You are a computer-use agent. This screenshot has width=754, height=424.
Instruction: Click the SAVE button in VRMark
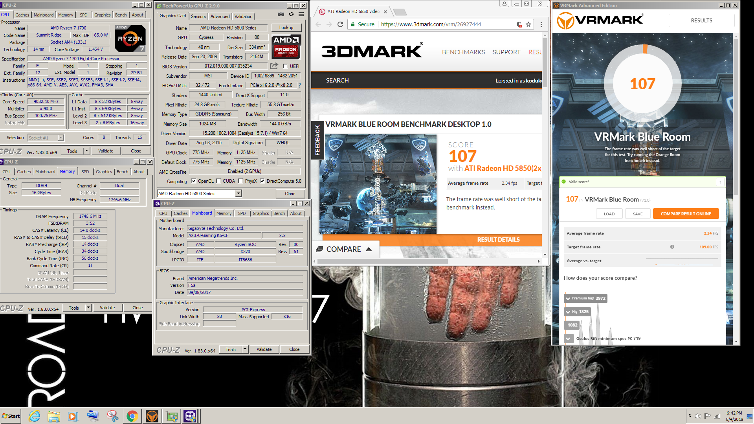[638, 214]
